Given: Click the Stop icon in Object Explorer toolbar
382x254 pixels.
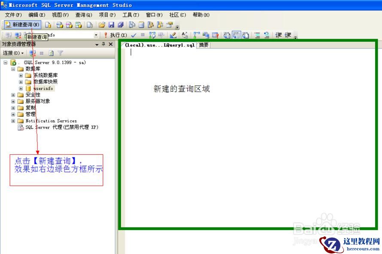Looking at the screenshot, I should pos(42,53).
